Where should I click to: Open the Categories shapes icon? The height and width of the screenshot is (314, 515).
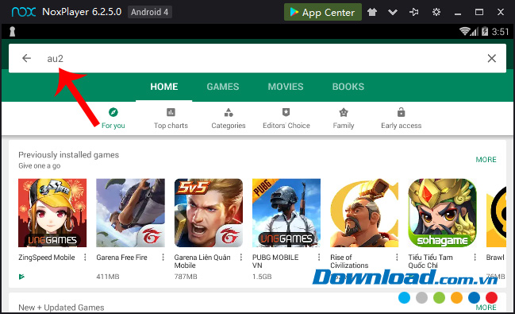click(x=229, y=113)
